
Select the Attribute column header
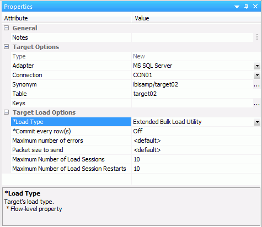coord(67,18)
